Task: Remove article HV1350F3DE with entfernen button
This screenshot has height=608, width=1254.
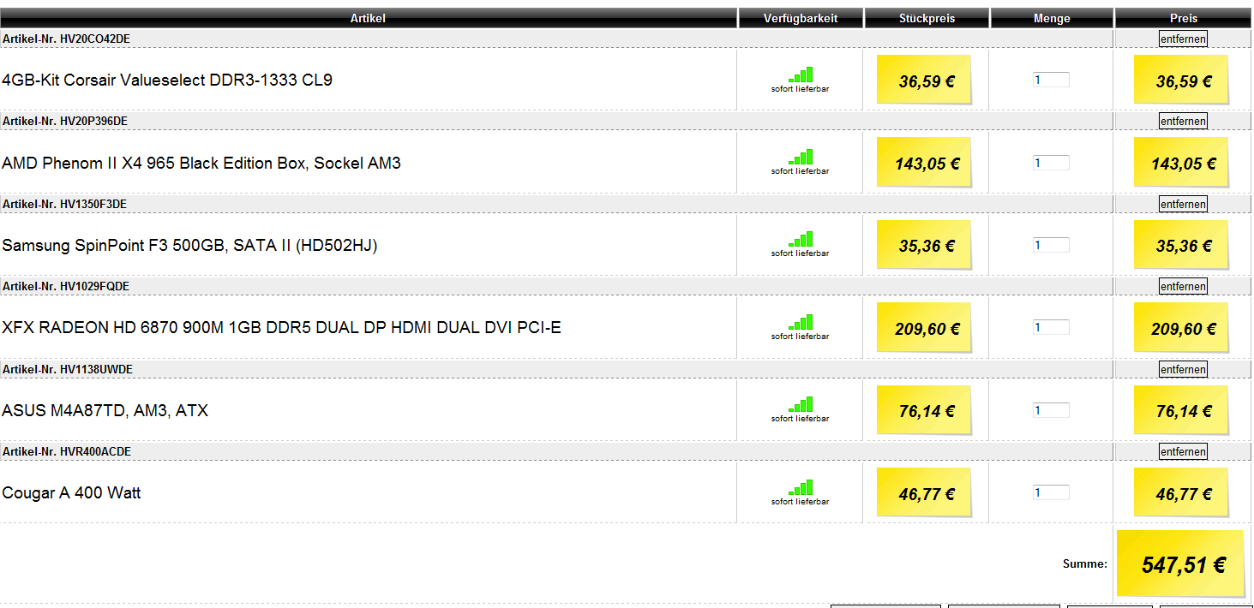Action: 1183,204
